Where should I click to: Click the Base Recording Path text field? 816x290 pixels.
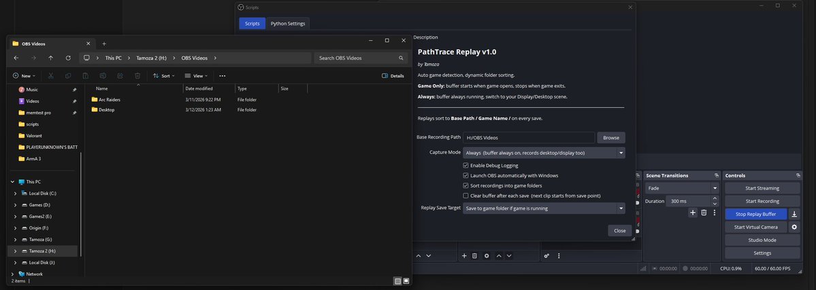[529, 138]
